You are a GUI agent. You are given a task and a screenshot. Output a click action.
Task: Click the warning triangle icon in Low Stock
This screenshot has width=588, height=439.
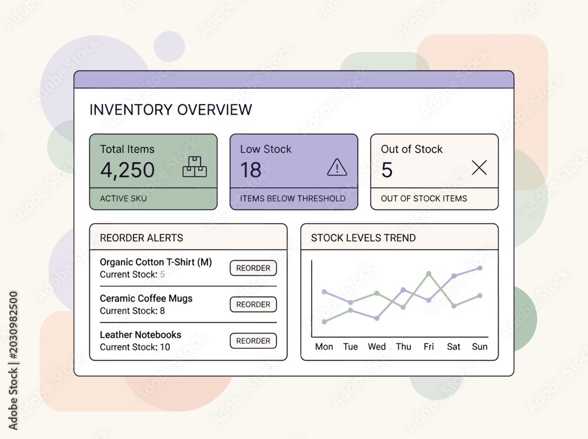pyautogui.click(x=337, y=167)
